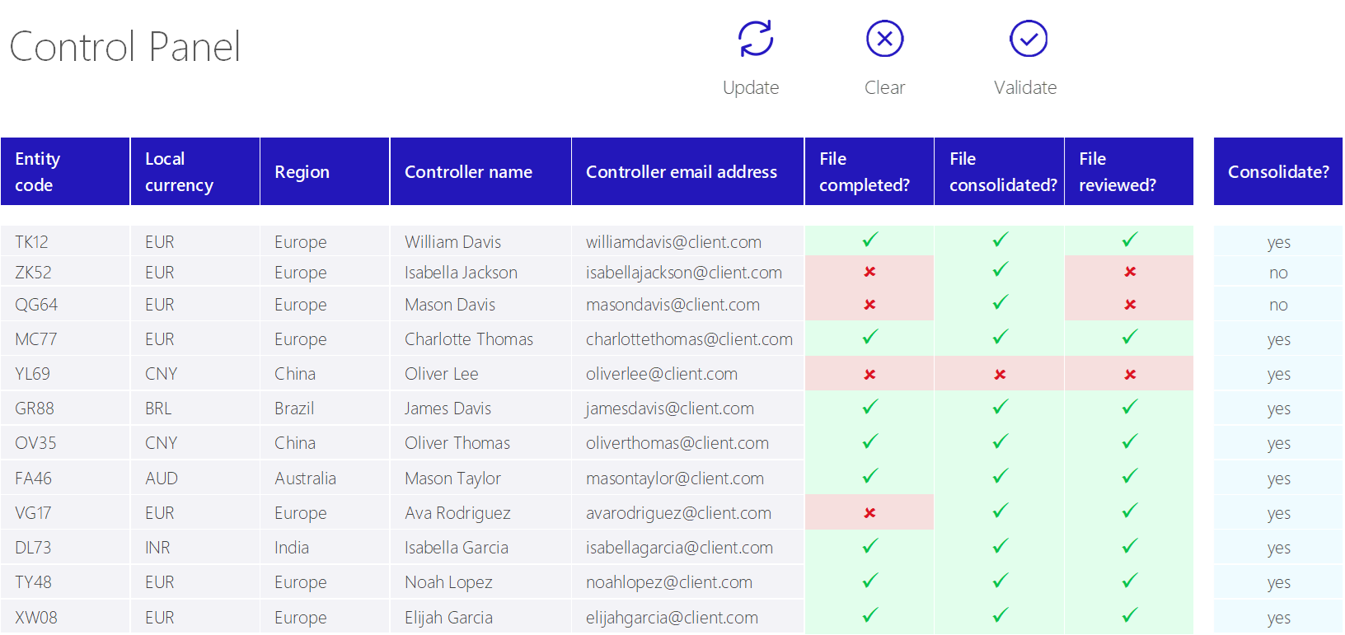
Task: Click the Clear label
Action: pos(884,87)
